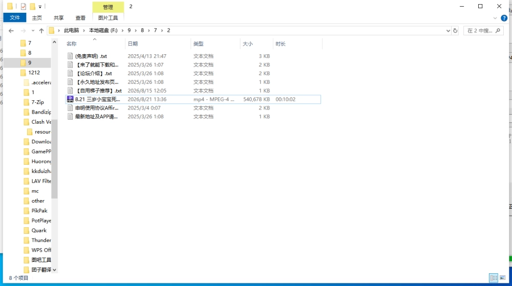
Task: Sort by the 大小 column header
Action: (247, 43)
